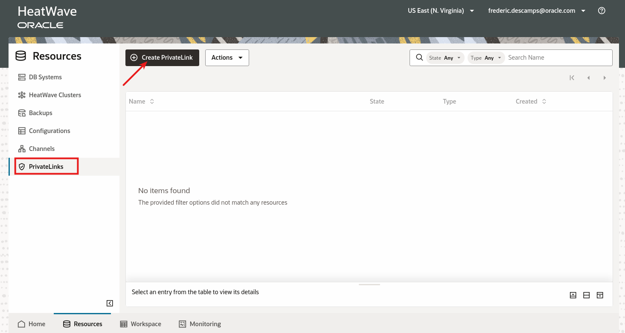
Task: Switch to the Monitoring tab
Action: click(x=200, y=324)
